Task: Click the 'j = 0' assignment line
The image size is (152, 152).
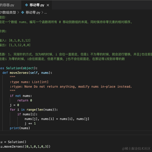Action: 15,105
